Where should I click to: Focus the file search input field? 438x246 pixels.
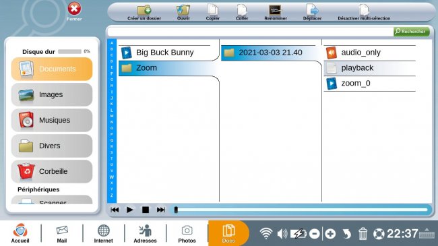(x=251, y=32)
